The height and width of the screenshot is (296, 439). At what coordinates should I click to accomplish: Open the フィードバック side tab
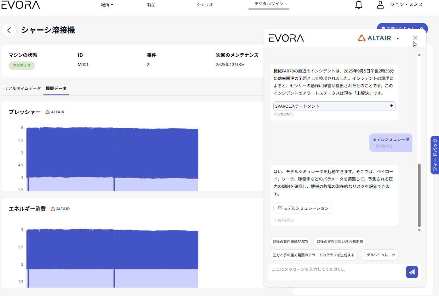435,155
